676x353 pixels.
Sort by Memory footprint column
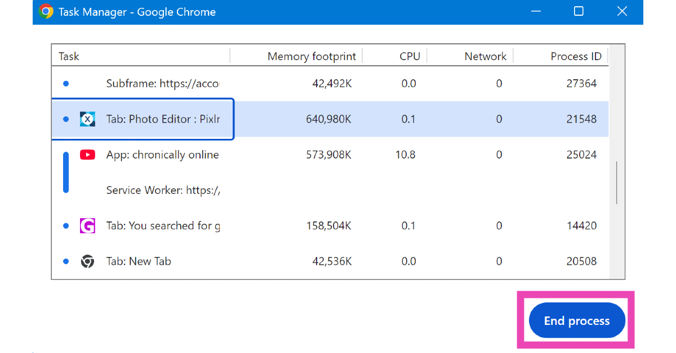(312, 56)
